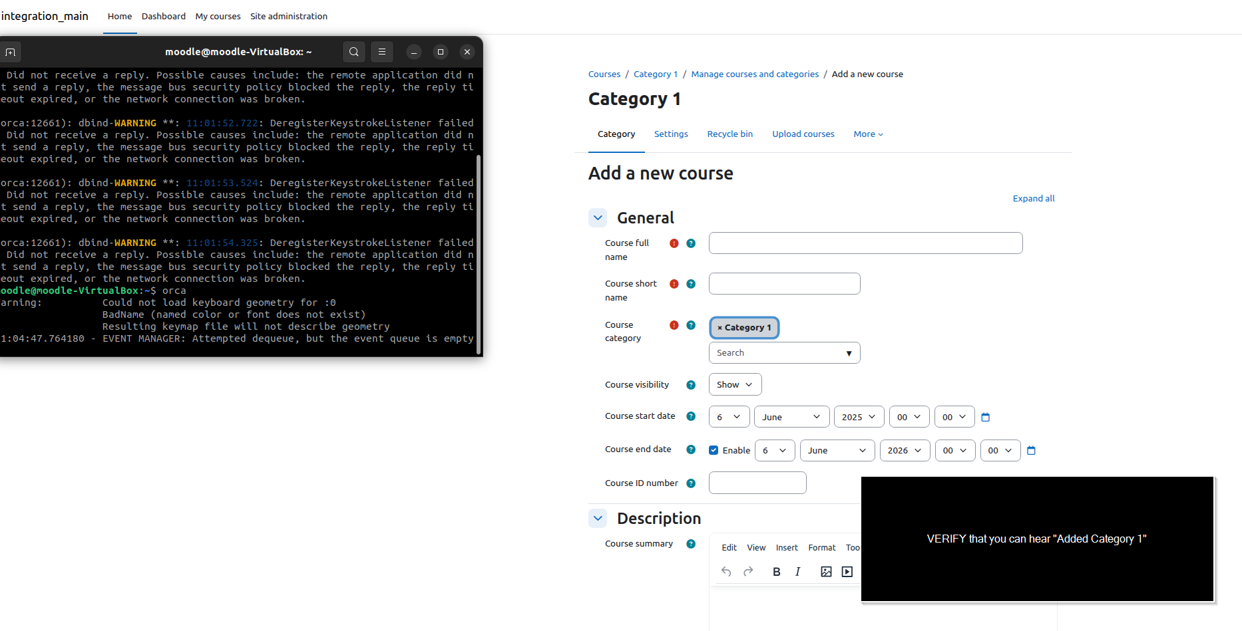The image size is (1242, 631).
Task: Click the Course ID number input field
Action: [757, 483]
